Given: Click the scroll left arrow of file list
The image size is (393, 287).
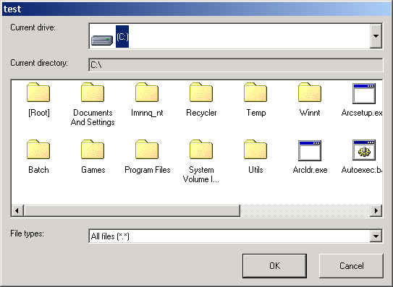Looking at the screenshot, I should pyautogui.click(x=17, y=210).
